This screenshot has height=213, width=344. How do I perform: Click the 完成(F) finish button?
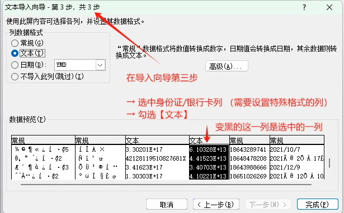coord(318,205)
